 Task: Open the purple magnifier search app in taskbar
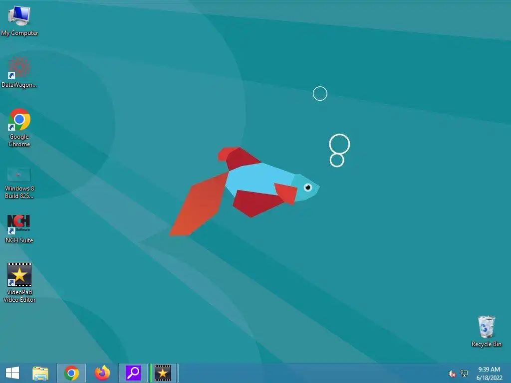pos(133,373)
